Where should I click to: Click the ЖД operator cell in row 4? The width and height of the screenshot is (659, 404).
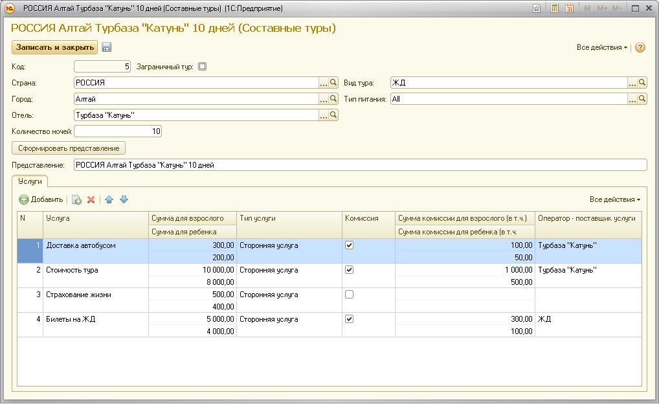point(588,325)
